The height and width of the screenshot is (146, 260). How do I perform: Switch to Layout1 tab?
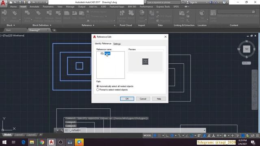19,135
